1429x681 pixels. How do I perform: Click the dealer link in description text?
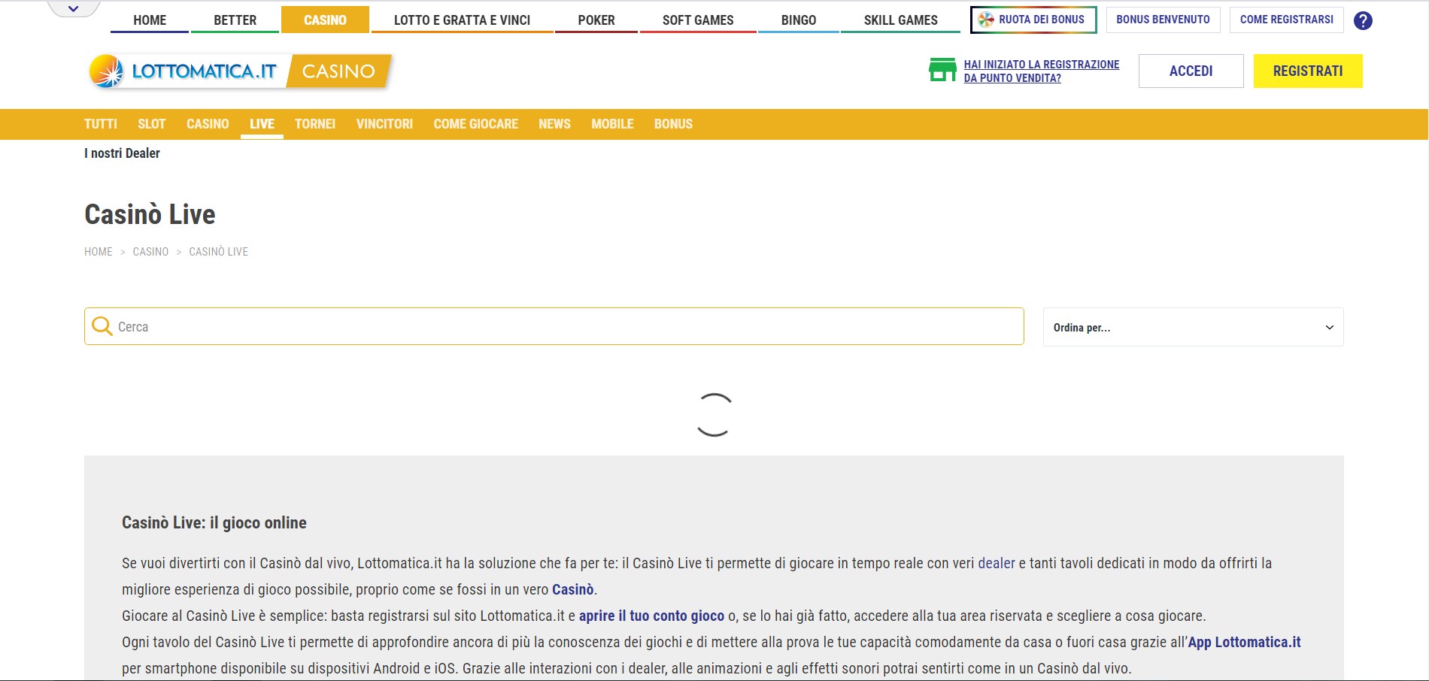(997, 563)
